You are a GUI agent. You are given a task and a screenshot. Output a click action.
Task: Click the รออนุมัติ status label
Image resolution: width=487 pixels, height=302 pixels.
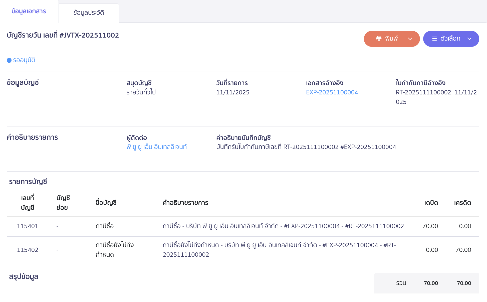[x=24, y=60]
